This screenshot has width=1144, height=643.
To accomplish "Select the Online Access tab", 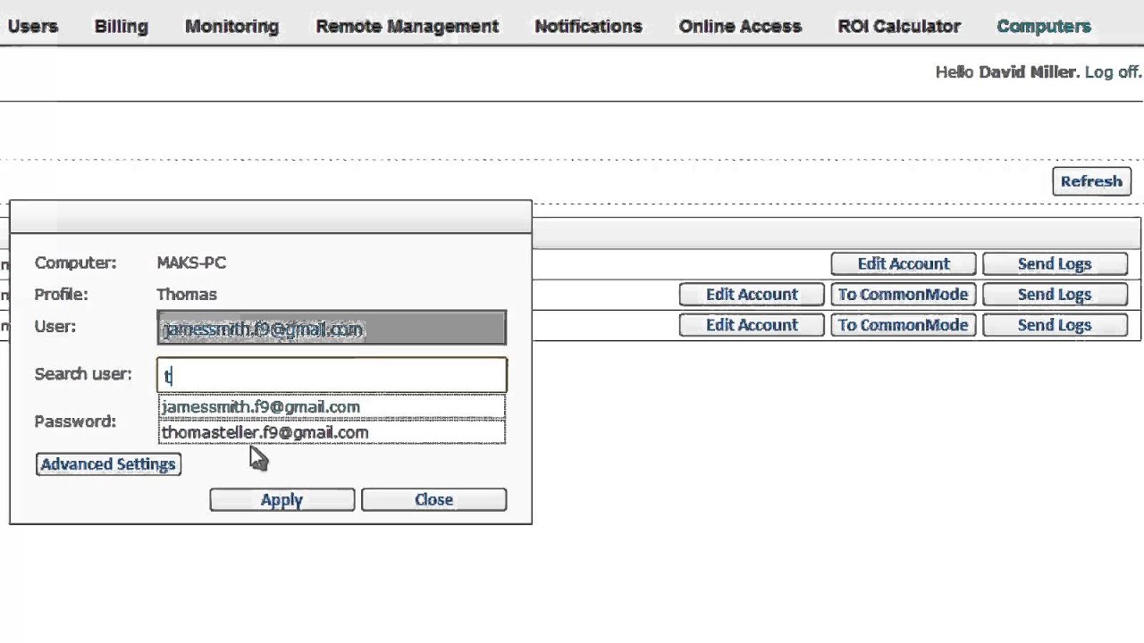I will (740, 26).
